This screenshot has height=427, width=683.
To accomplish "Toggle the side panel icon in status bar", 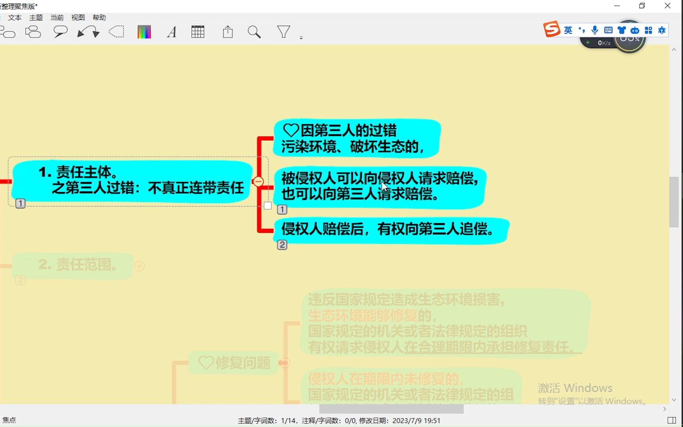I will pos(672,420).
